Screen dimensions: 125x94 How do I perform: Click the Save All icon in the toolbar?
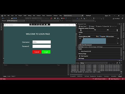(16, 18)
